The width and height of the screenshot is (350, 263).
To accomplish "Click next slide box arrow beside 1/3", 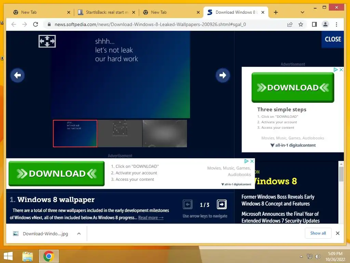I will pos(221,204).
